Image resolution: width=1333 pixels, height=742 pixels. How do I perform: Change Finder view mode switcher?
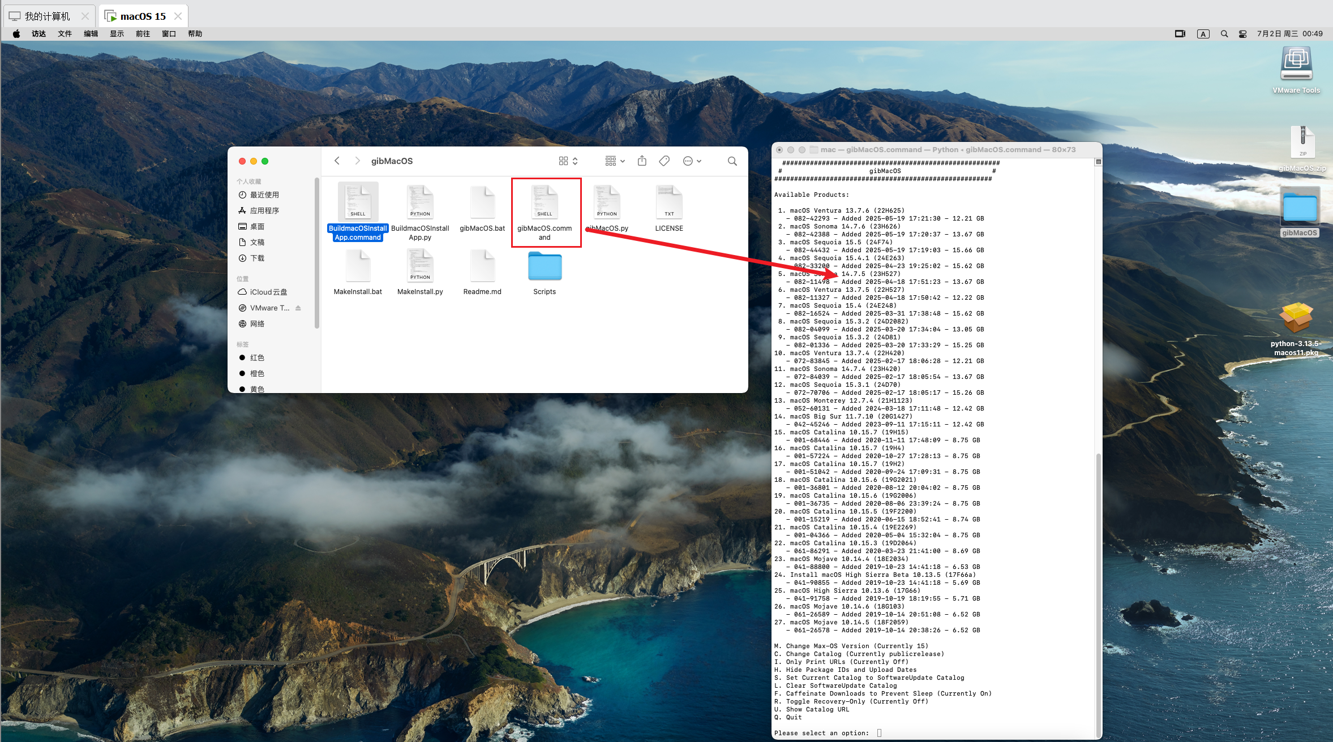click(x=568, y=161)
